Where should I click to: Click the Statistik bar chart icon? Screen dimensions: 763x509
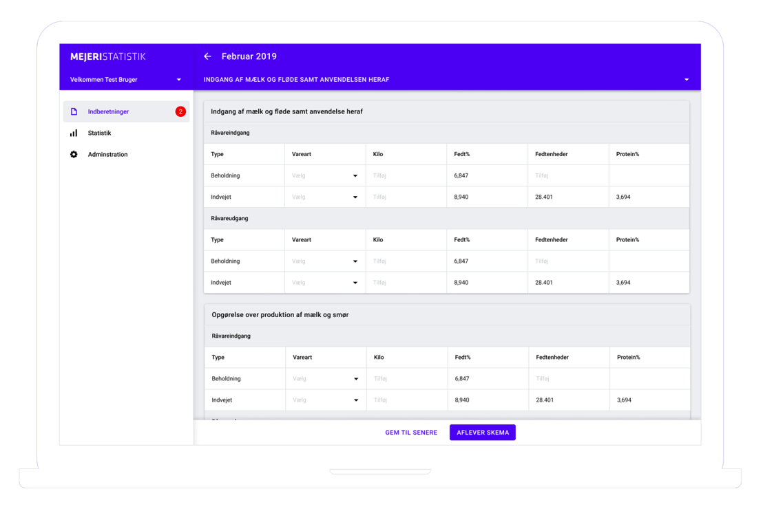(x=74, y=133)
